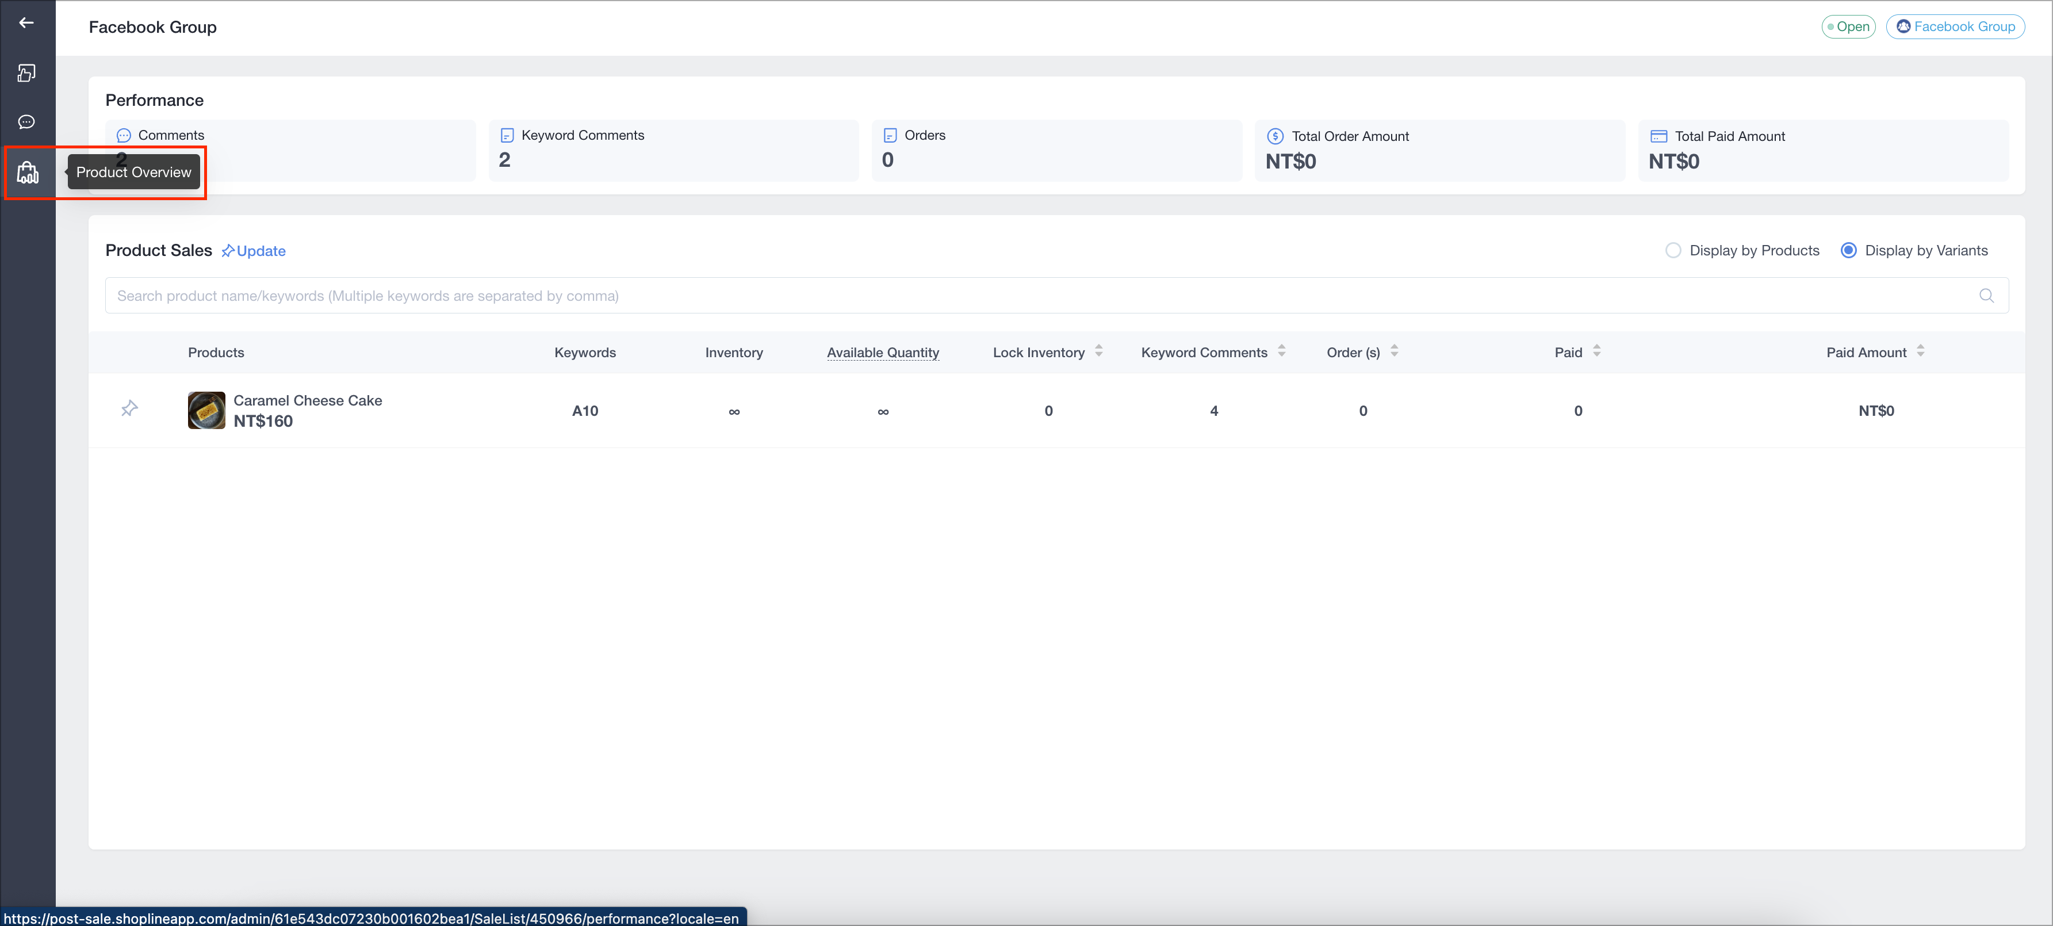The image size is (2053, 926).
Task: Click the Total Paid Amount card icon
Action: click(1659, 136)
